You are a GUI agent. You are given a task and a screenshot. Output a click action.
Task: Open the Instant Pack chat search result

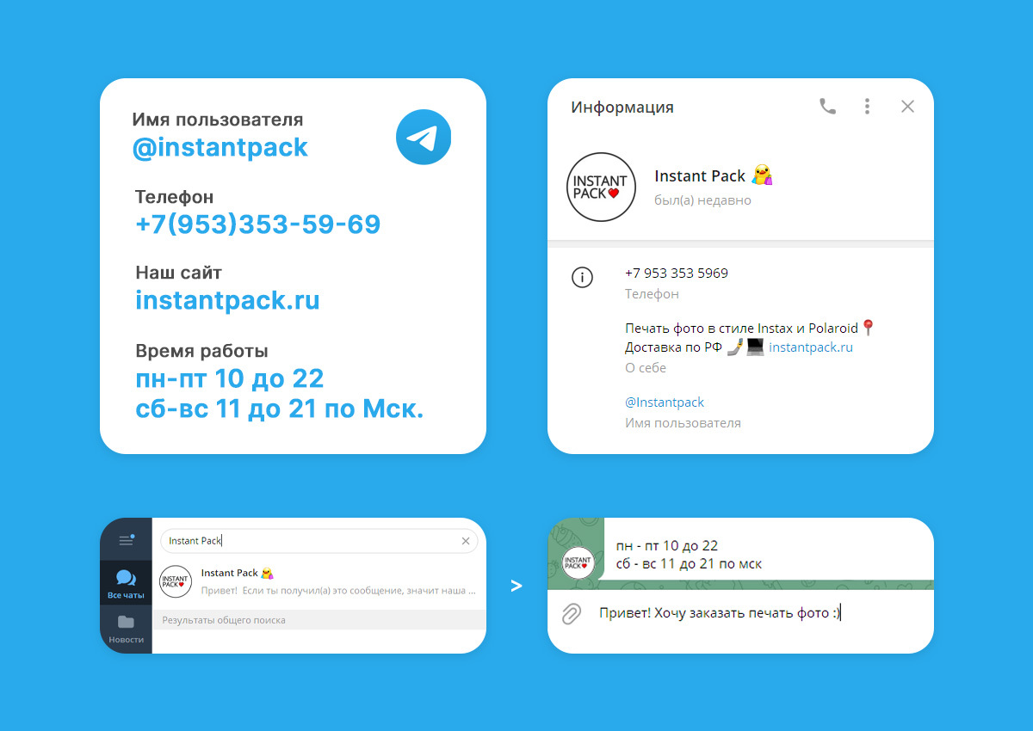(x=319, y=581)
